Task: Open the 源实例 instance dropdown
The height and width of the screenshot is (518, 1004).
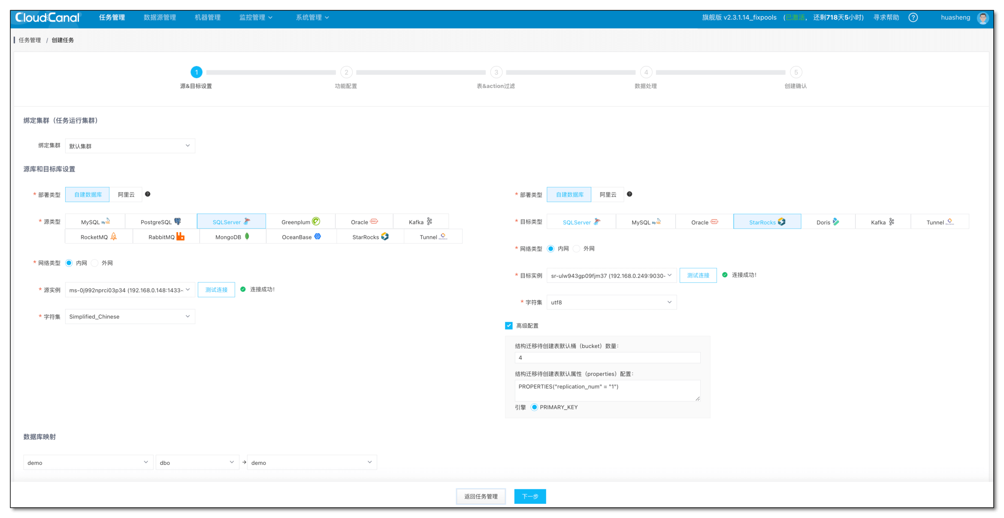Action: click(x=130, y=290)
